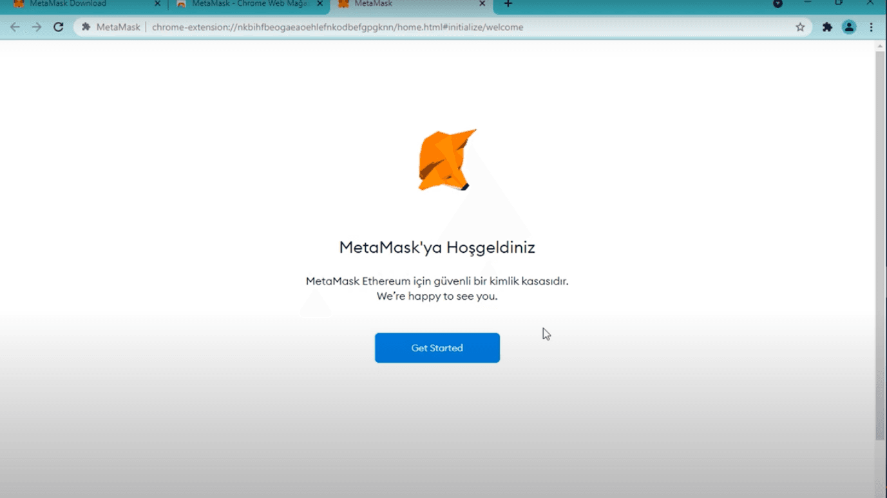The height and width of the screenshot is (498, 887).
Task: Click the scrollbar's up arrow
Action: 880,46
